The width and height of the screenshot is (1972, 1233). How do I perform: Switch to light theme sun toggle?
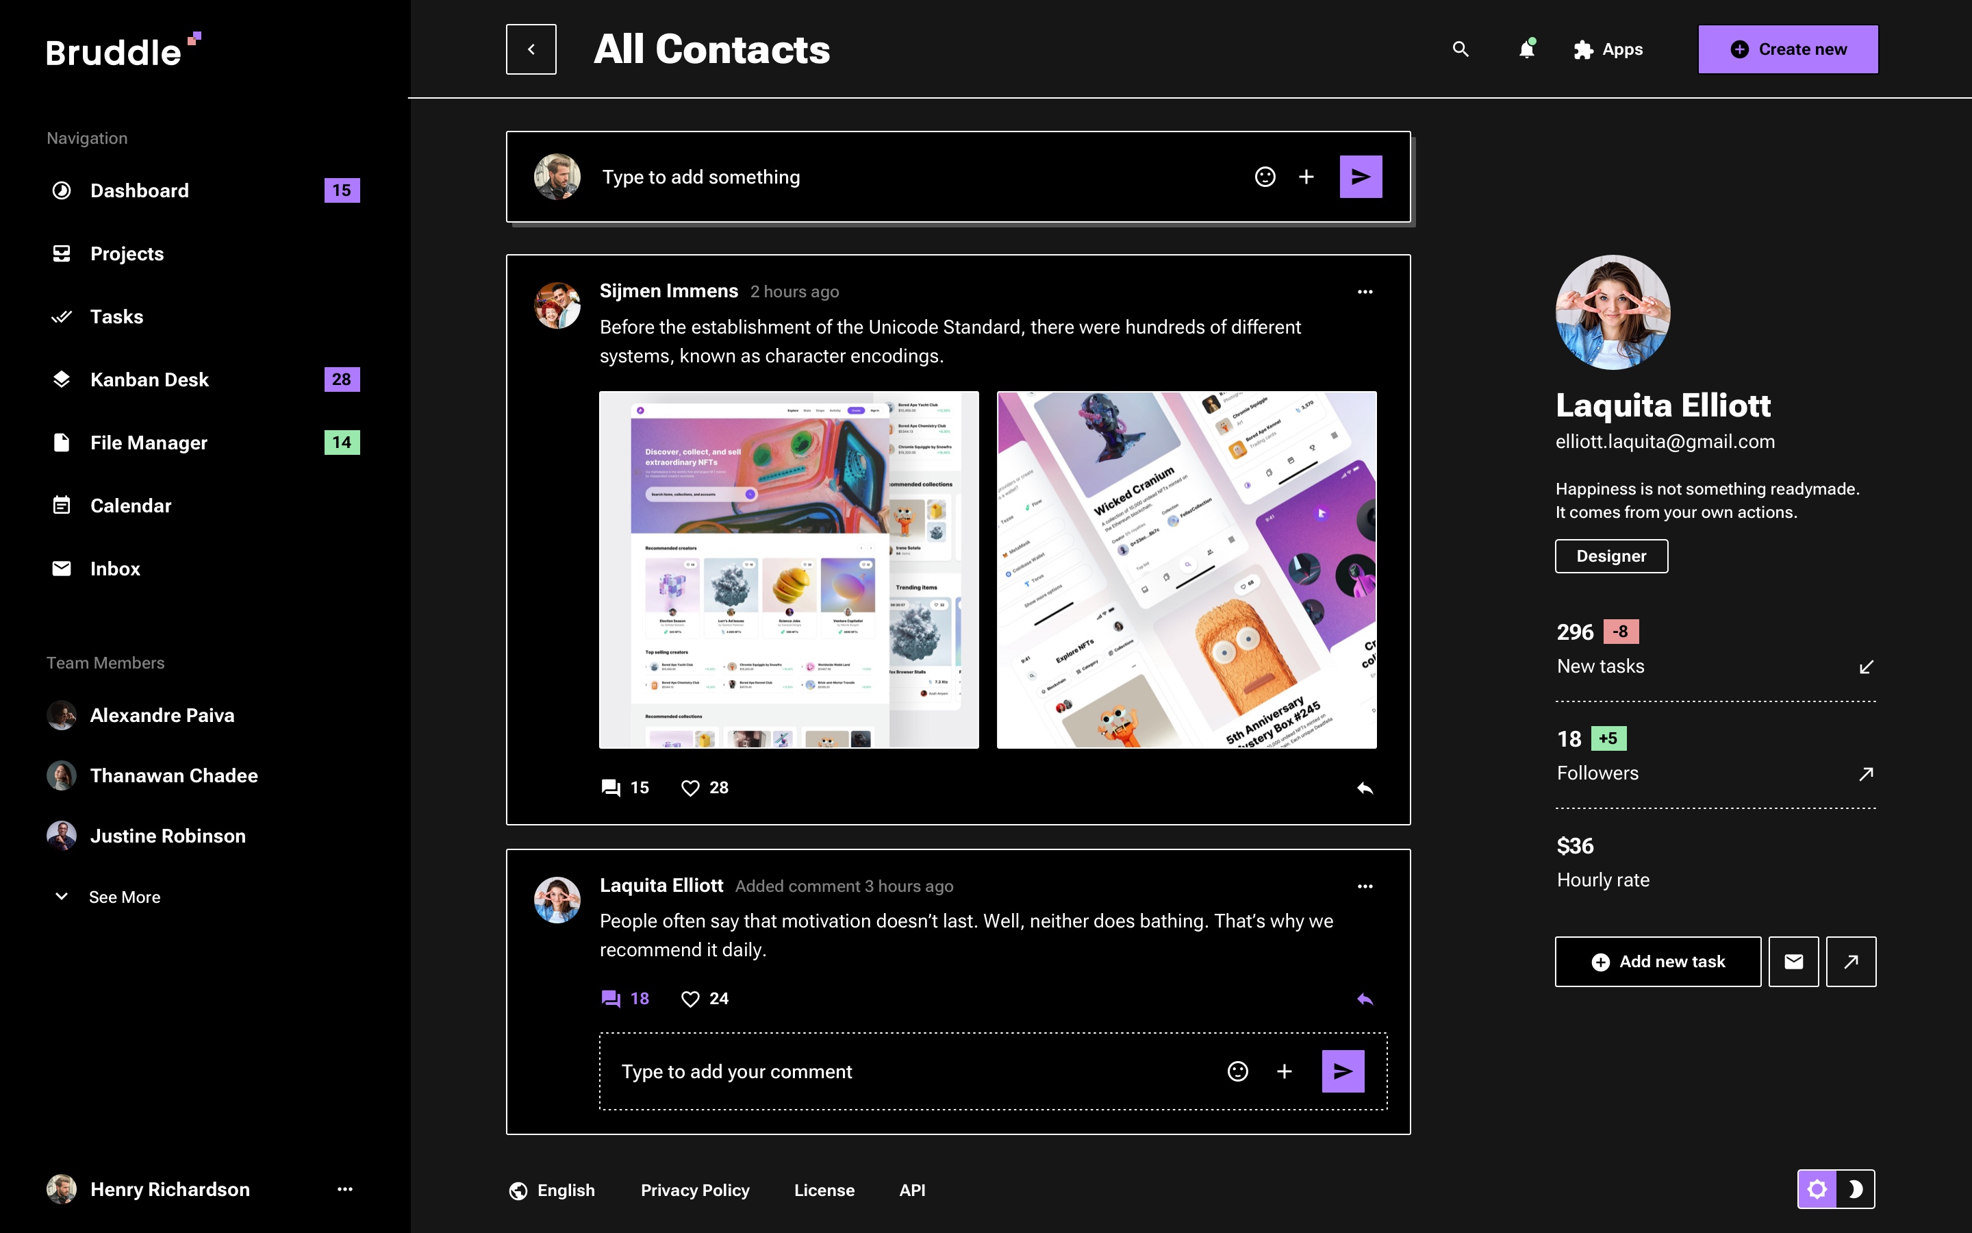pos(1817,1189)
